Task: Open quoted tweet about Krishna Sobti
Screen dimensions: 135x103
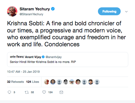Action: [x=68, y=59]
